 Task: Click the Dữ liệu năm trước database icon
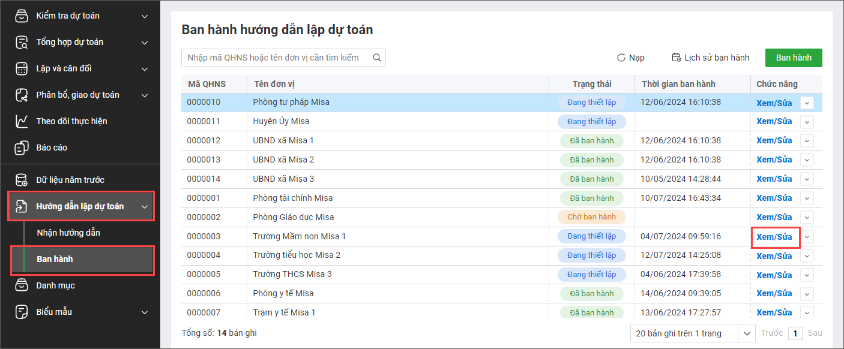point(22,180)
